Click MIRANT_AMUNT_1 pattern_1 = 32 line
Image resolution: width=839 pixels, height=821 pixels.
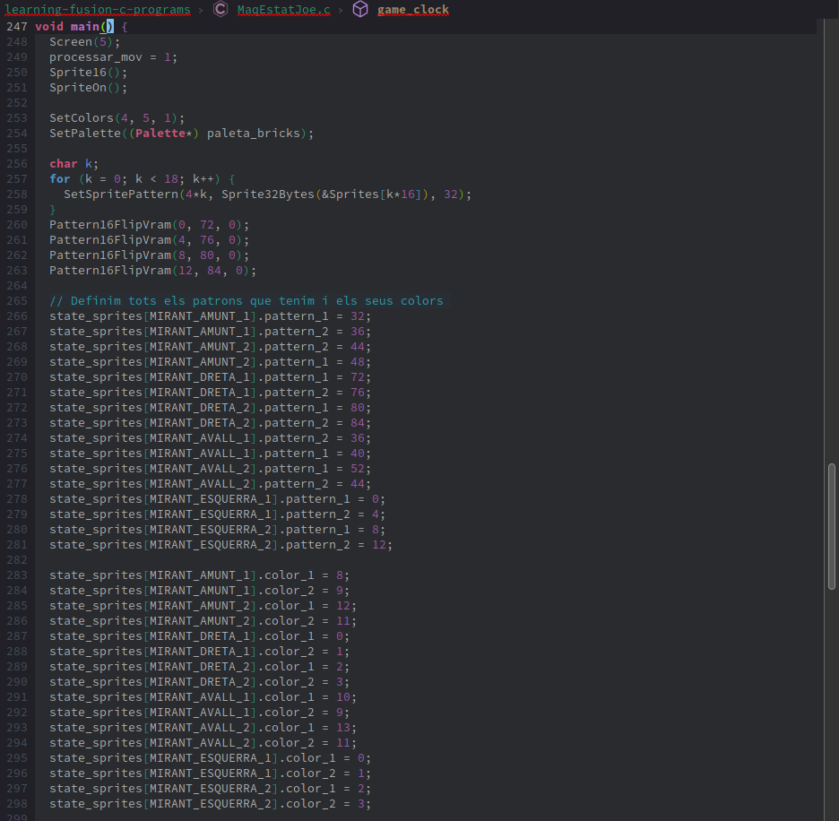point(210,316)
